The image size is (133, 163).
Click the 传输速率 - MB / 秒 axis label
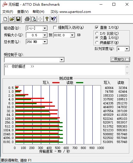pos(55,151)
